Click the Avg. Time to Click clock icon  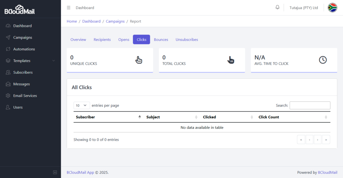click(323, 60)
